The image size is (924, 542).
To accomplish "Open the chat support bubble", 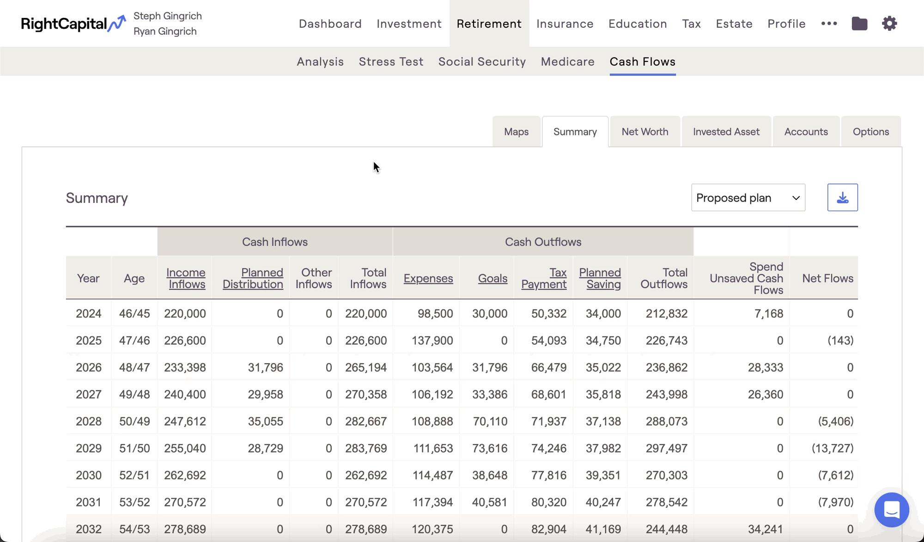I will tap(891, 510).
